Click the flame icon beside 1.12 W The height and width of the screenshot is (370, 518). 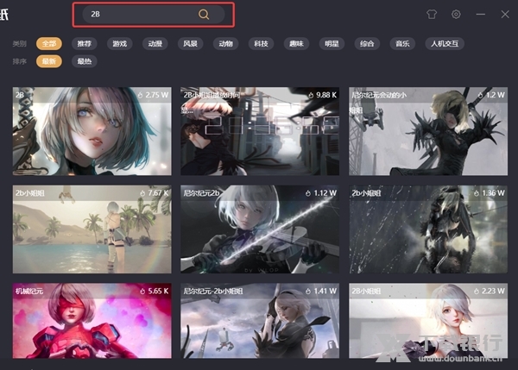click(x=308, y=193)
